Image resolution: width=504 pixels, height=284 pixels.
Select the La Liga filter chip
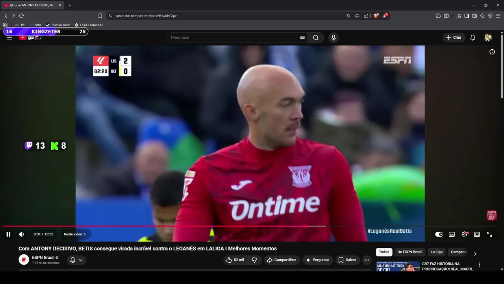tap(436, 252)
